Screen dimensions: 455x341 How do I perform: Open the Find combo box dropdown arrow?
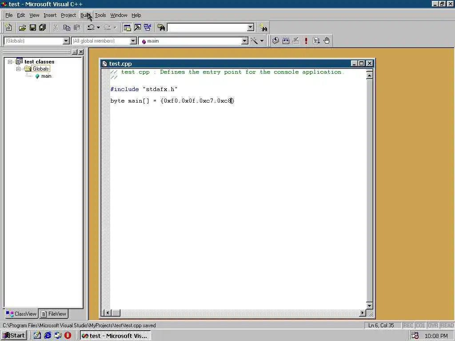pyautogui.click(x=251, y=28)
